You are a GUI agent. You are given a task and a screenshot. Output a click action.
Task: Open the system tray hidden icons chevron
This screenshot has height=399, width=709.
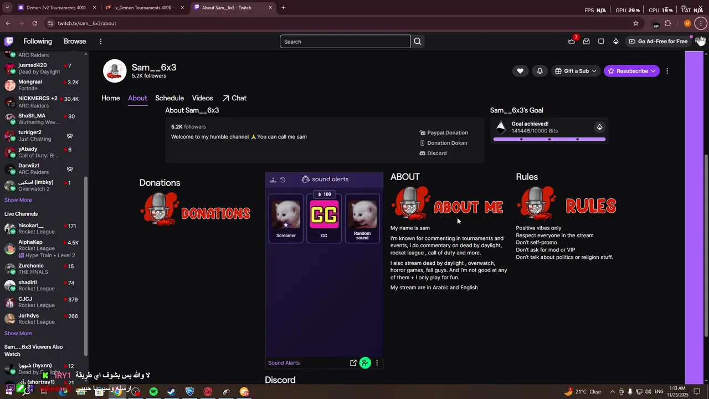pyautogui.click(x=612, y=392)
